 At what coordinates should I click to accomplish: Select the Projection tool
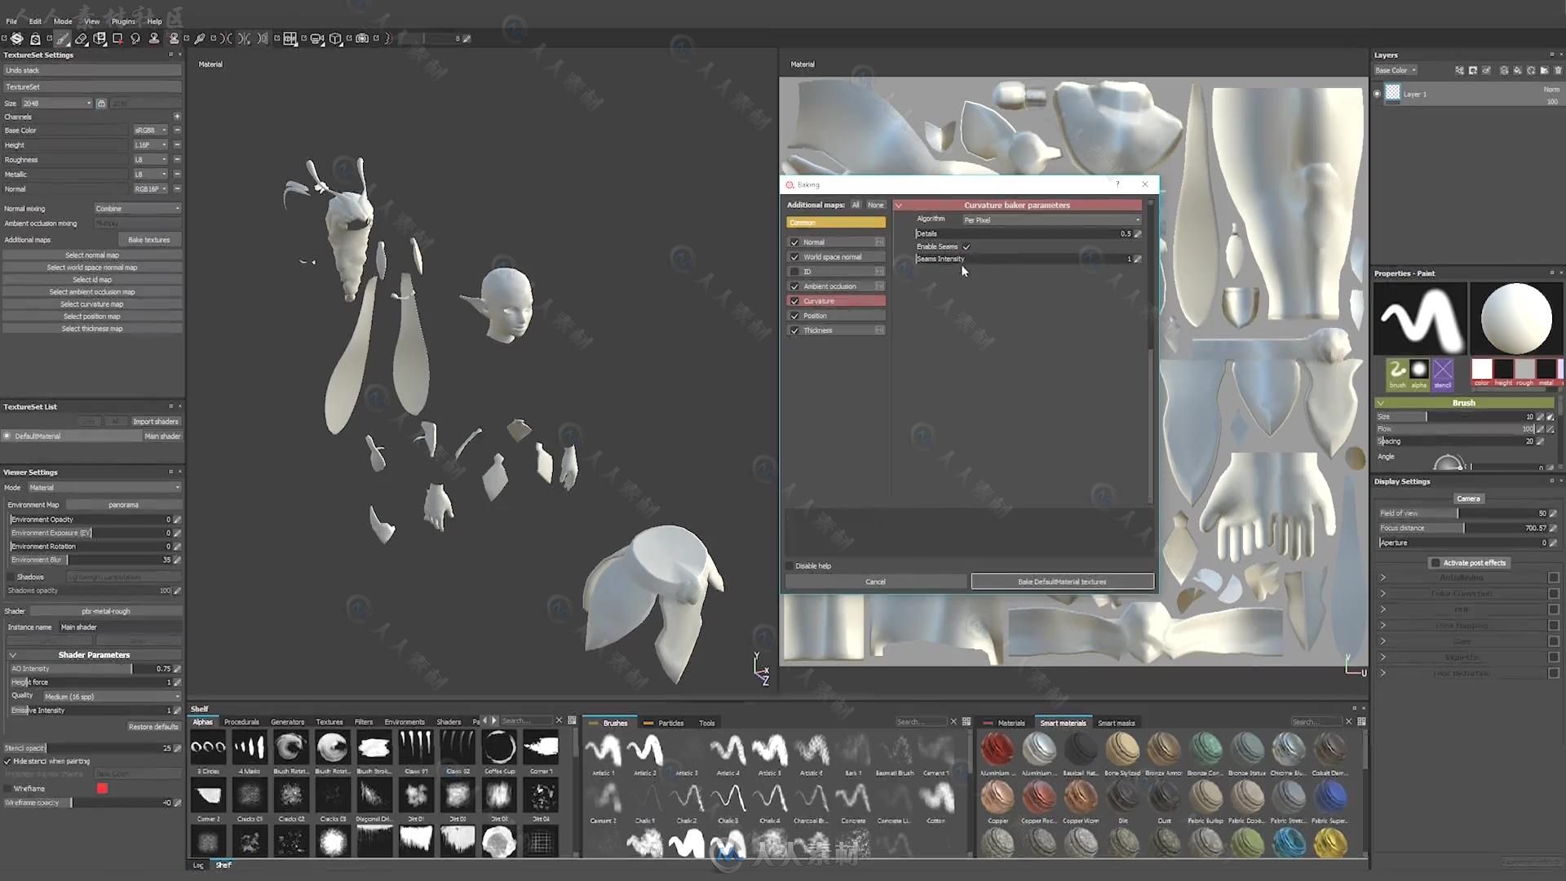coord(100,38)
